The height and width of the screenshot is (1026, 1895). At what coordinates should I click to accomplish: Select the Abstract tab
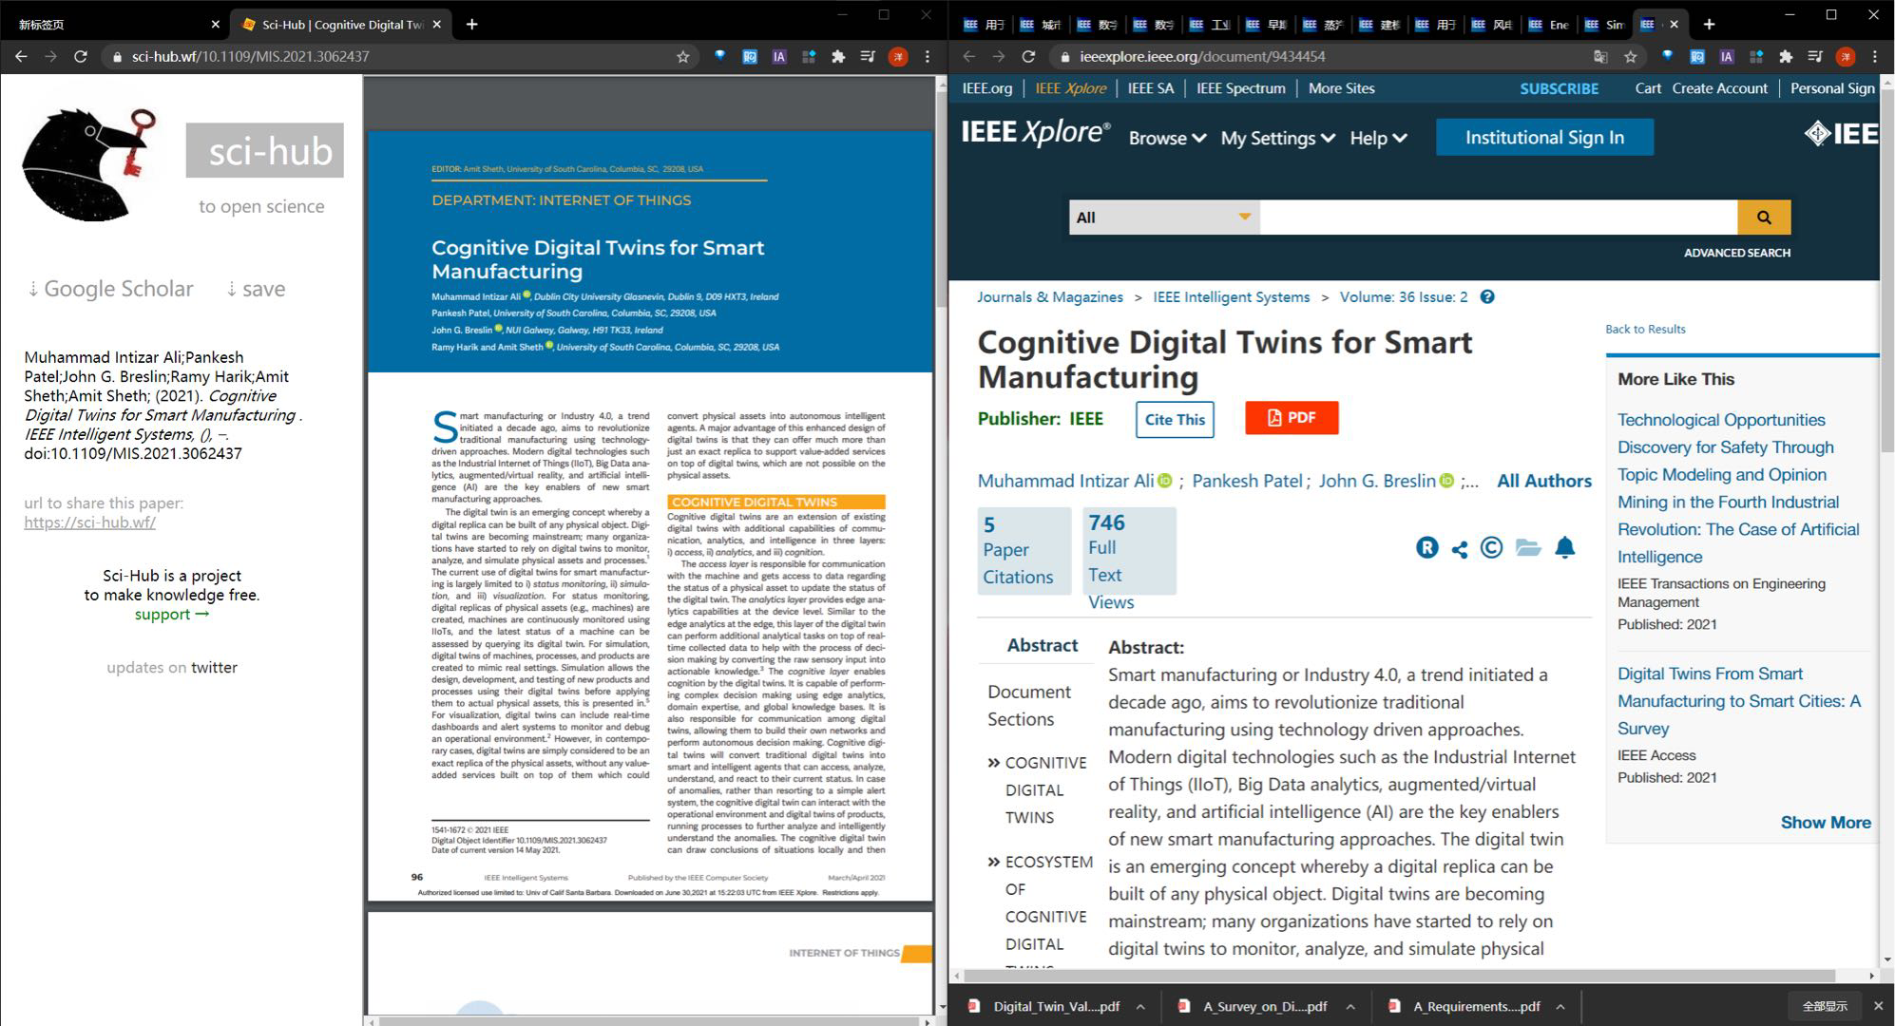(1042, 645)
